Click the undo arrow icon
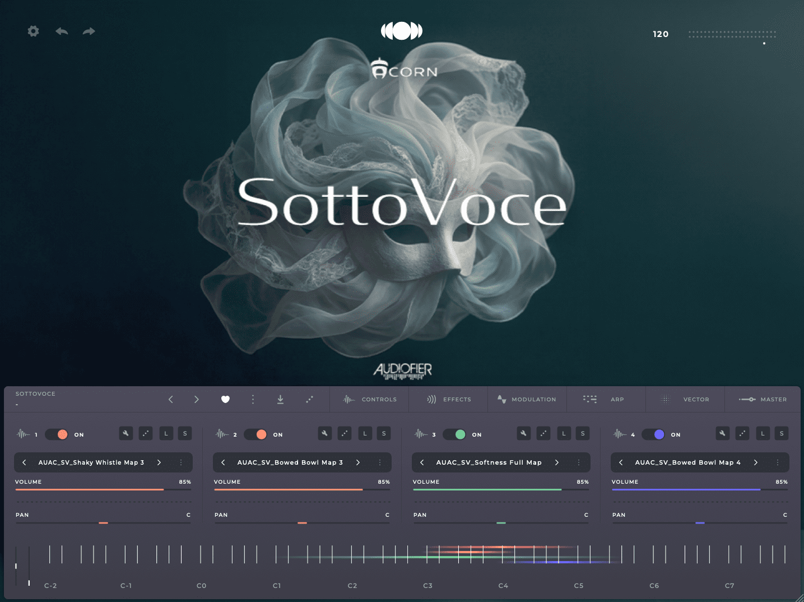The image size is (804, 602). click(62, 31)
